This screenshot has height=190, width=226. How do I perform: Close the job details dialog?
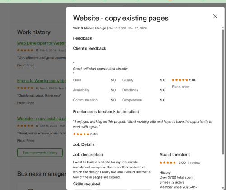[215, 16]
